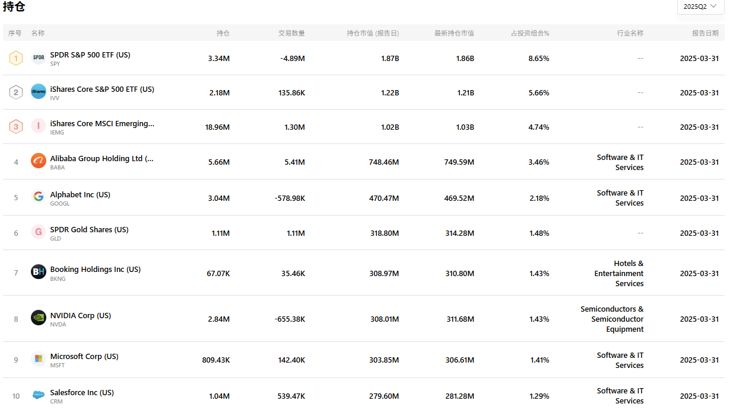730x410 pixels.
Task: Open iShares Core MSCI Emerging holding
Action: (x=102, y=123)
